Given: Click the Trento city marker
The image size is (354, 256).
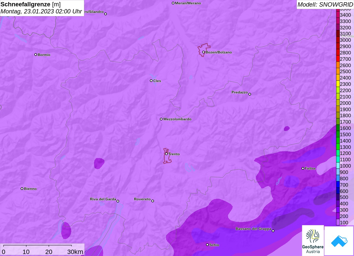Looking at the screenshot, I should (x=166, y=154).
